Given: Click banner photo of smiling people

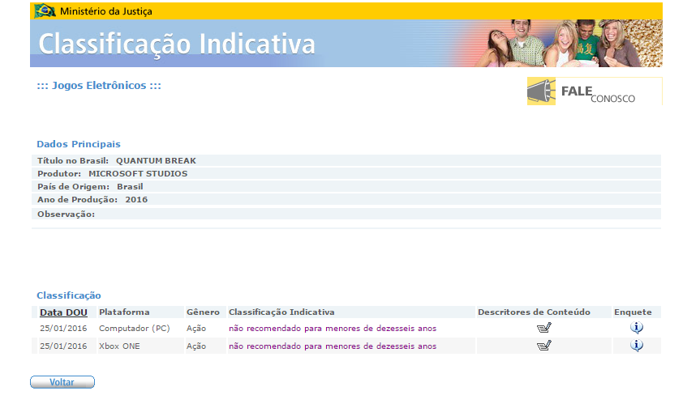Looking at the screenshot, I should [569, 43].
